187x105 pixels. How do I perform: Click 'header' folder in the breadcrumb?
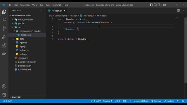(73, 15)
